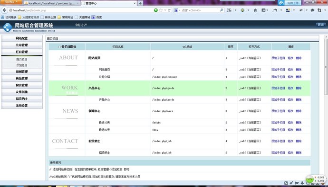Open 友情链接 in the sidebar menu

pyautogui.click(x=22, y=92)
